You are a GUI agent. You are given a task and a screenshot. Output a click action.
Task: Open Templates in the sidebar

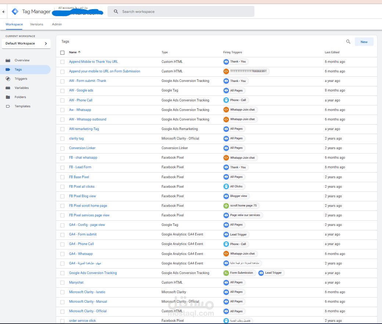click(x=22, y=106)
